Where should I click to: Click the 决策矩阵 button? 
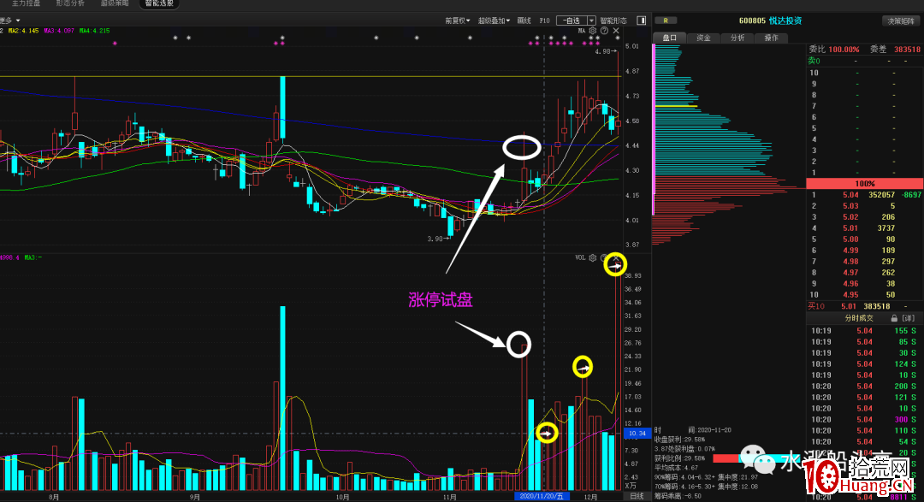point(900,21)
